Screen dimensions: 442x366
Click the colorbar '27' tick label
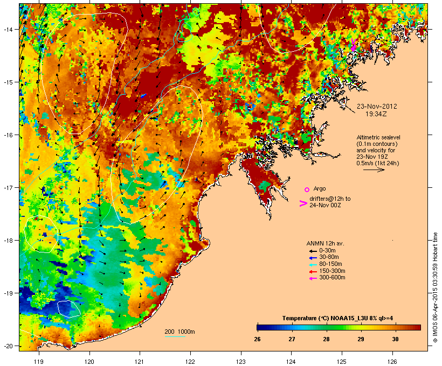coord(292,339)
